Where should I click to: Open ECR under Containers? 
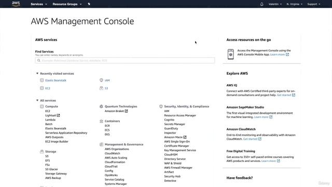coord(107,126)
